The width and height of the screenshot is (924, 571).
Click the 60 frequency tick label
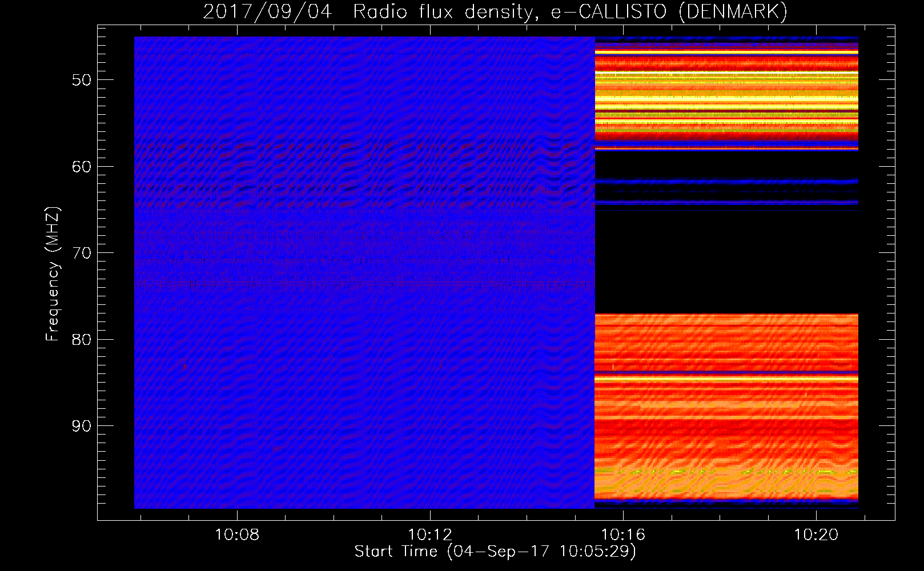pyautogui.click(x=82, y=167)
